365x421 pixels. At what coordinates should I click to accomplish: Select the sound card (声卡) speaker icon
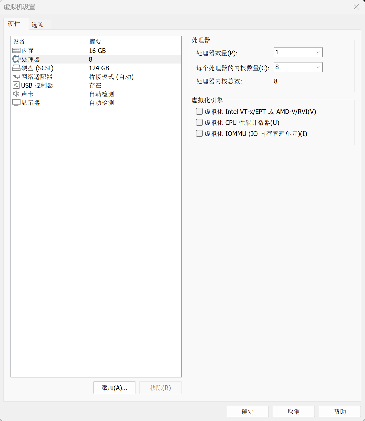16,94
